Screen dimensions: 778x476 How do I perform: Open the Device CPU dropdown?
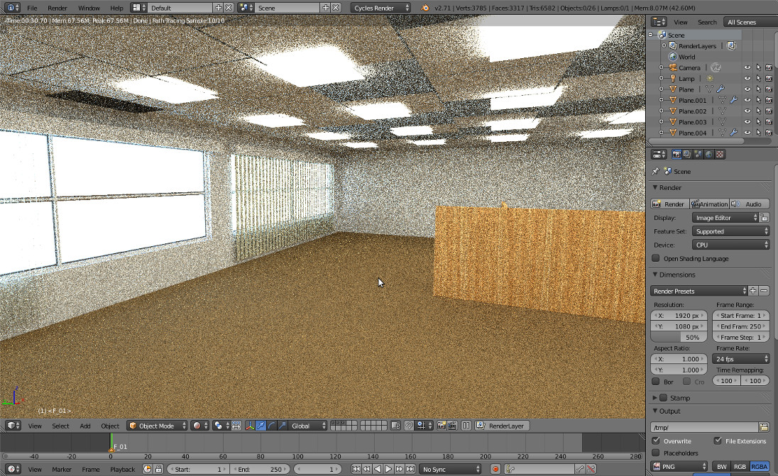(x=731, y=245)
